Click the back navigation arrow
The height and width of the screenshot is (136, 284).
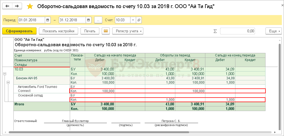pyautogui.click(x=8, y=6)
